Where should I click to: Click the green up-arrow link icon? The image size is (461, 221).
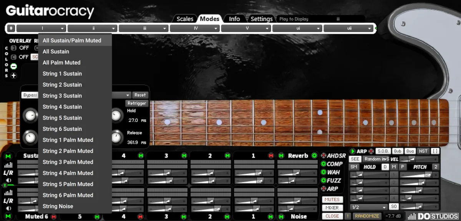5,186
